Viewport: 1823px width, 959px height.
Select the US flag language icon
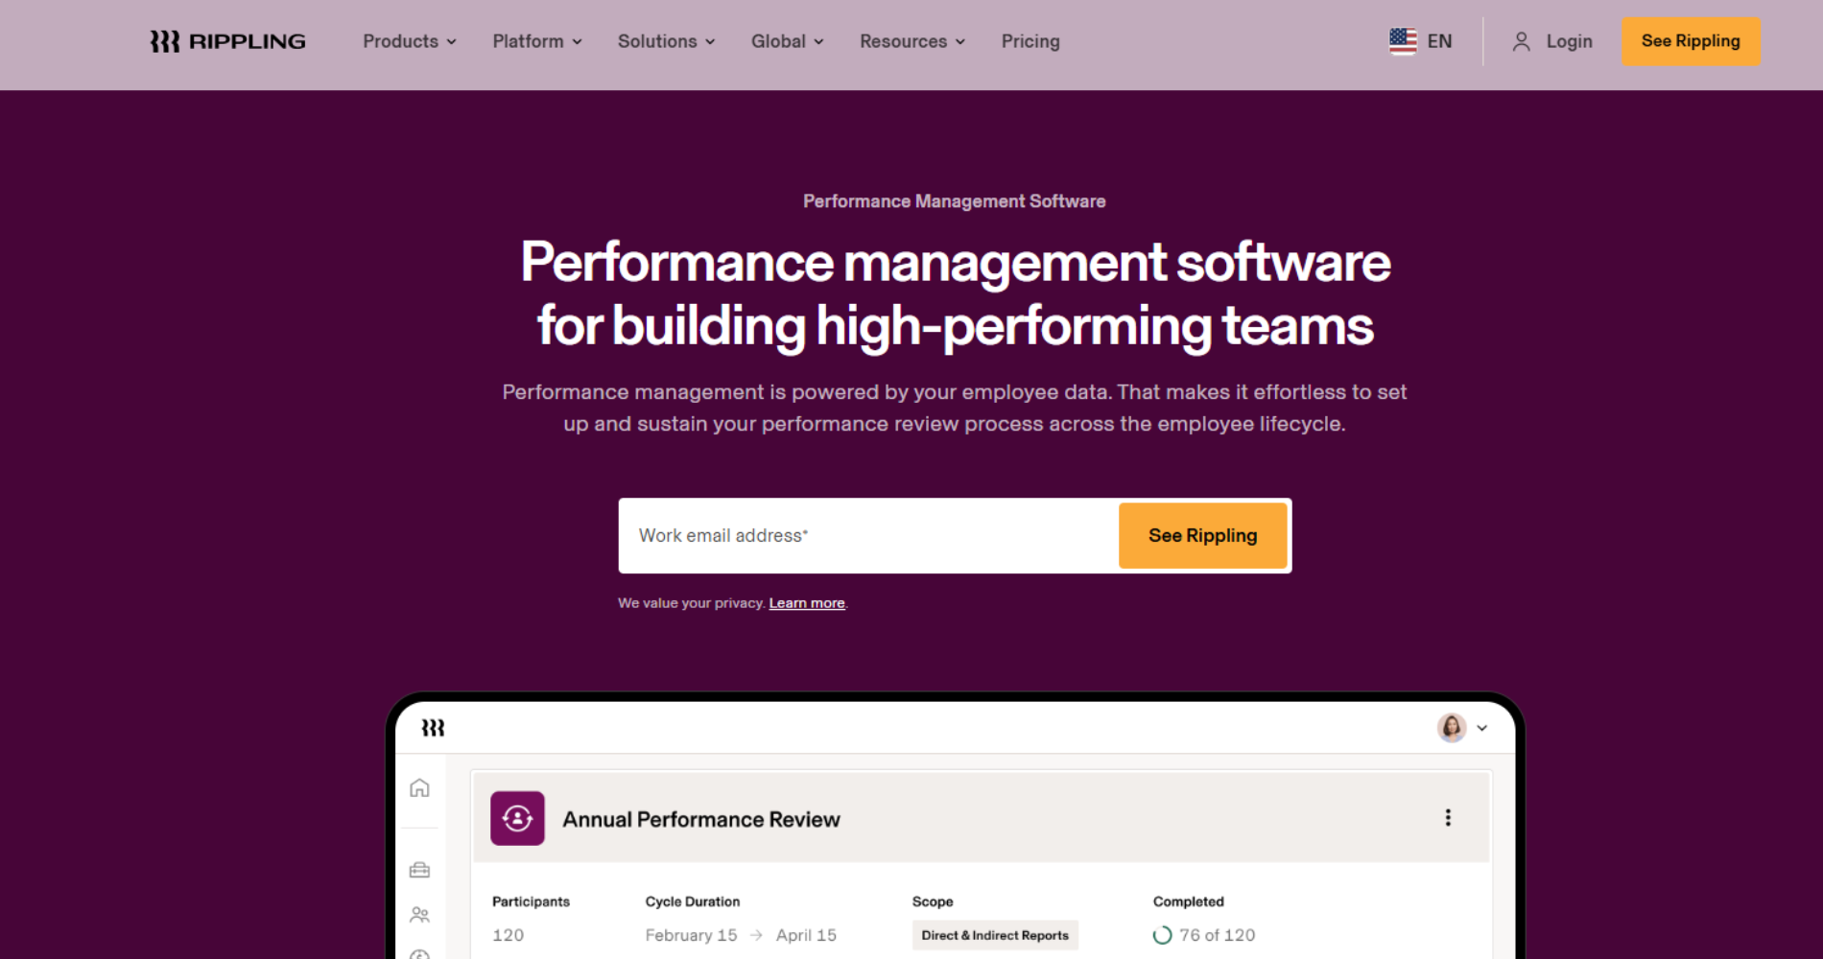(x=1403, y=40)
